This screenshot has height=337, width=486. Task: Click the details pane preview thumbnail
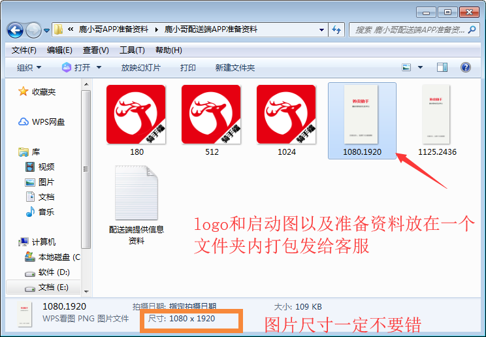click(24, 314)
